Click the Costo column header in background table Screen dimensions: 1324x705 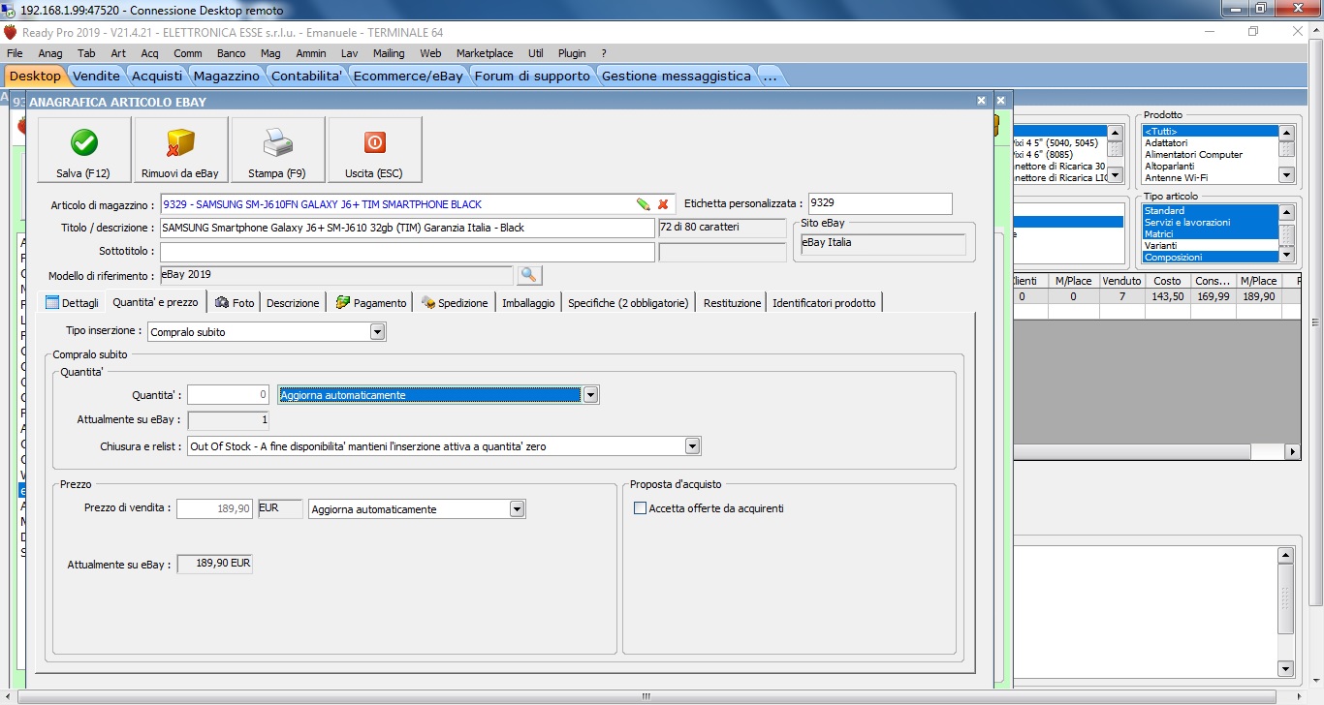point(1167,281)
